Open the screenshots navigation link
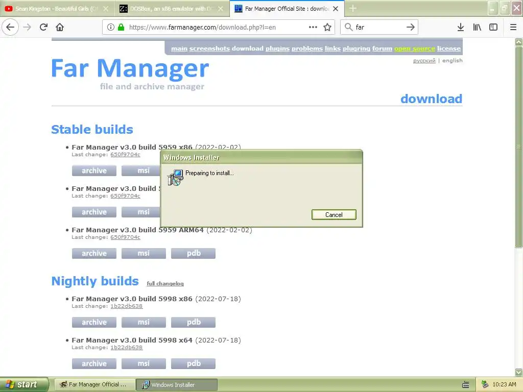The height and width of the screenshot is (392, 523). pos(209,48)
